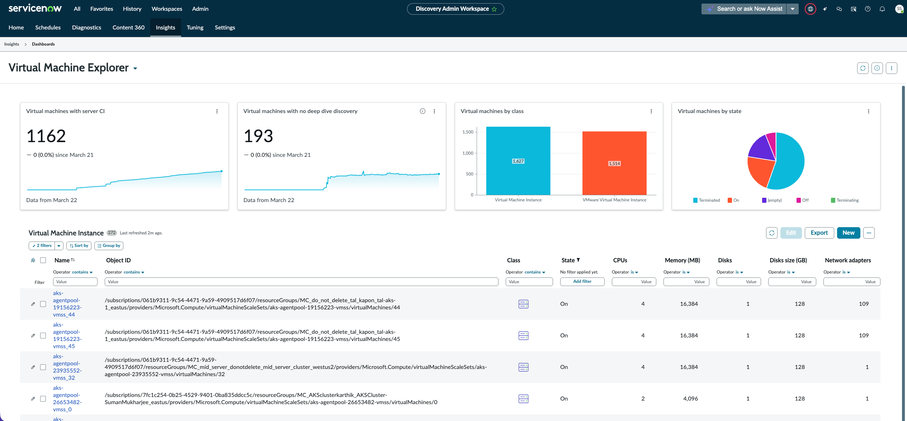Switch to the Diagnostics tab
This screenshot has width=907, height=421.
click(x=86, y=28)
